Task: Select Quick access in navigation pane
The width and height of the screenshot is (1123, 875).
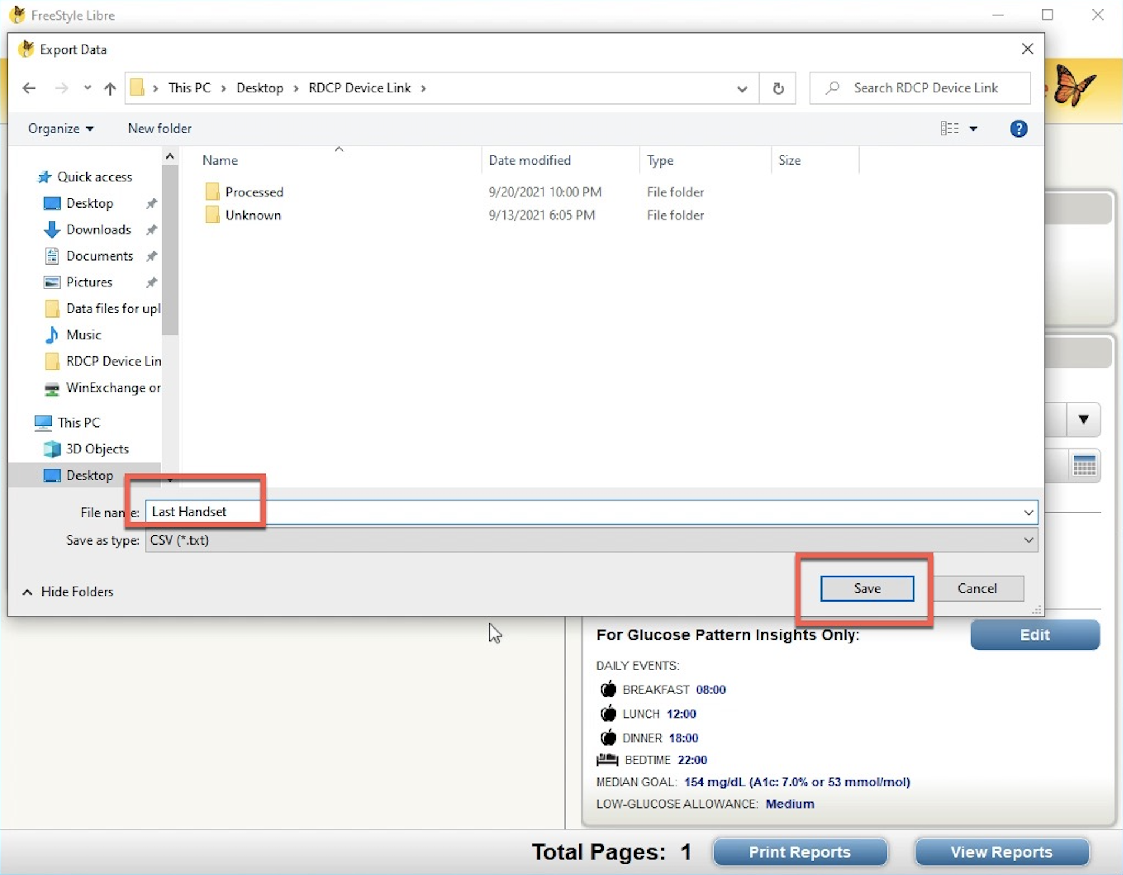Action: click(85, 177)
